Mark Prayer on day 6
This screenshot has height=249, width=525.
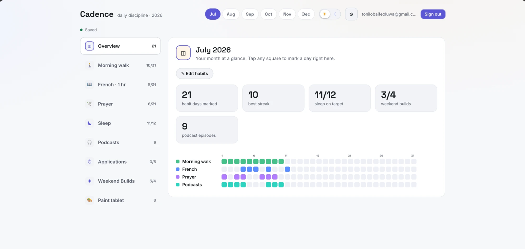point(256,177)
